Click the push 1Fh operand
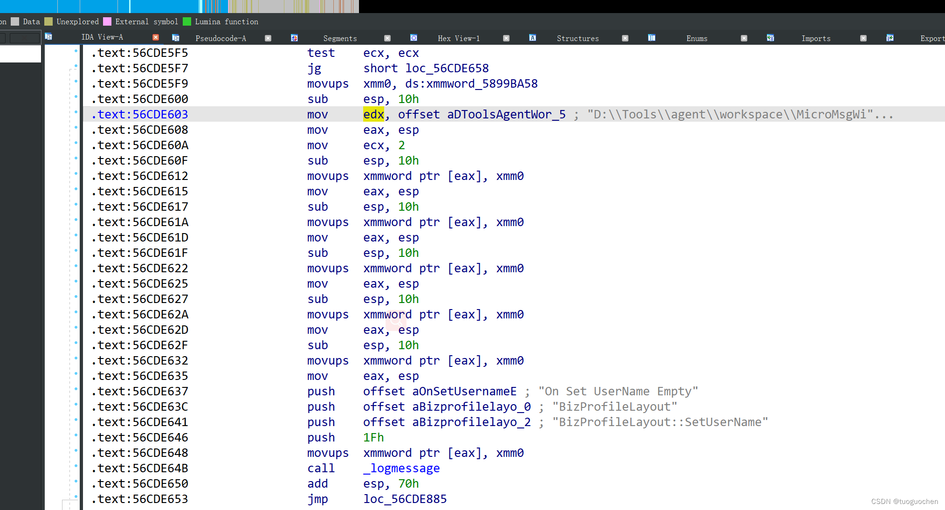945x510 pixels. point(373,437)
